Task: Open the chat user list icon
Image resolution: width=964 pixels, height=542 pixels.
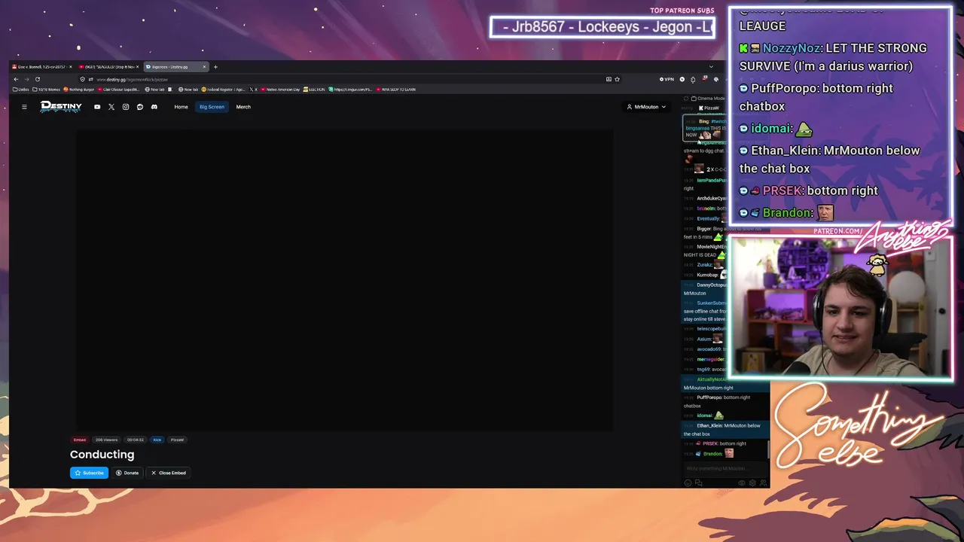Action: click(x=762, y=483)
